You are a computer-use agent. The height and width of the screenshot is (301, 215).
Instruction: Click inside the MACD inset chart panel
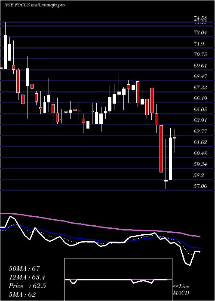coord(118,279)
